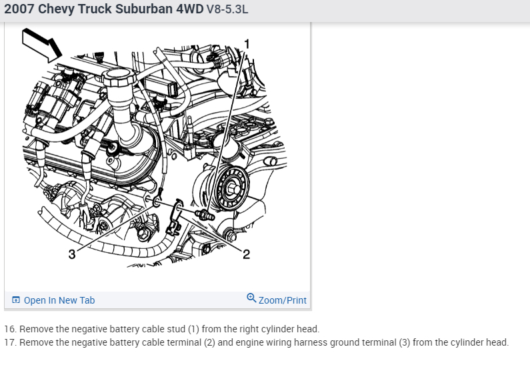The image size is (530, 373).
Task: Click the Open In New Tab icon
Action: click(15, 300)
